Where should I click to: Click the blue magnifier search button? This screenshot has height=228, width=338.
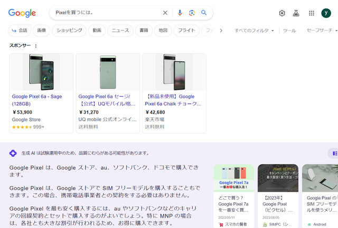click(x=204, y=13)
